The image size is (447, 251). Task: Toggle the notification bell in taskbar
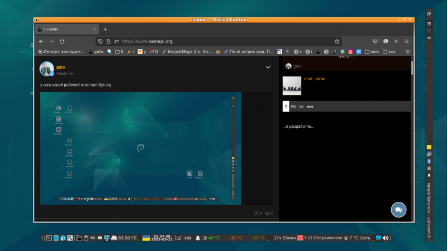click(198, 238)
